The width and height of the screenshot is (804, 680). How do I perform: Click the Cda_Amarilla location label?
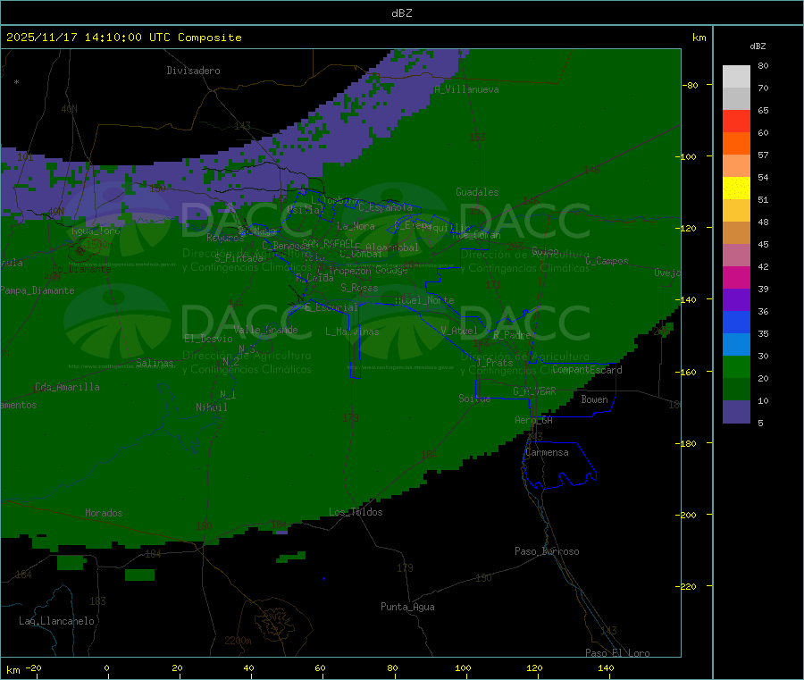(67, 387)
